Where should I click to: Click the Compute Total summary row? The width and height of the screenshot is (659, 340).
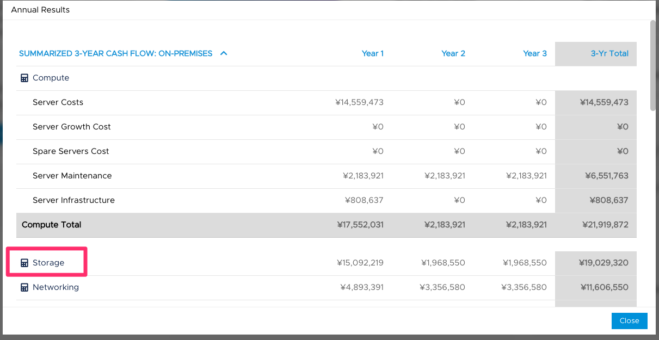tap(51, 224)
